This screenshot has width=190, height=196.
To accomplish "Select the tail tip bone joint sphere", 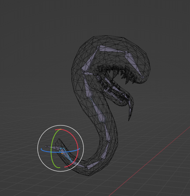I will tap(46, 146).
